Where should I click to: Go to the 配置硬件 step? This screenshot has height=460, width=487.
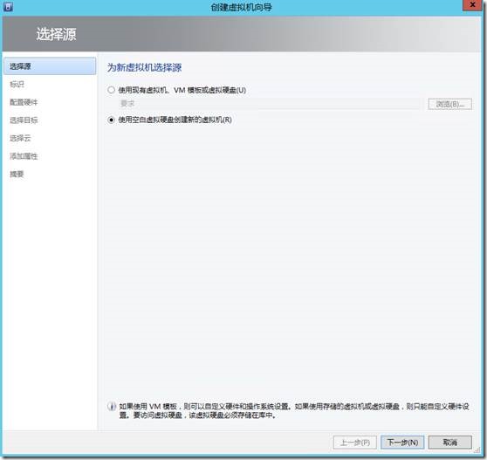[24, 102]
